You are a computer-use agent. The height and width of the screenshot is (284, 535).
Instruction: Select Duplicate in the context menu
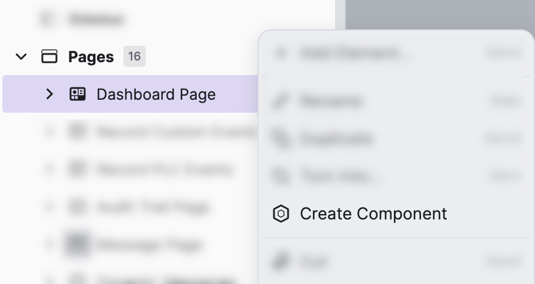(x=336, y=139)
